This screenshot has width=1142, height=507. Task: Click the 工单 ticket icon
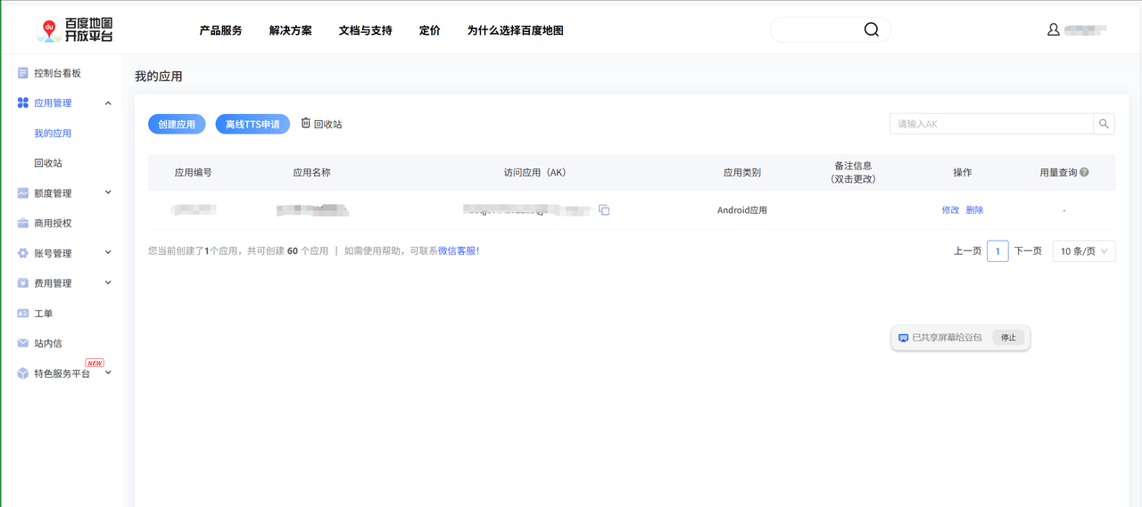tap(23, 314)
